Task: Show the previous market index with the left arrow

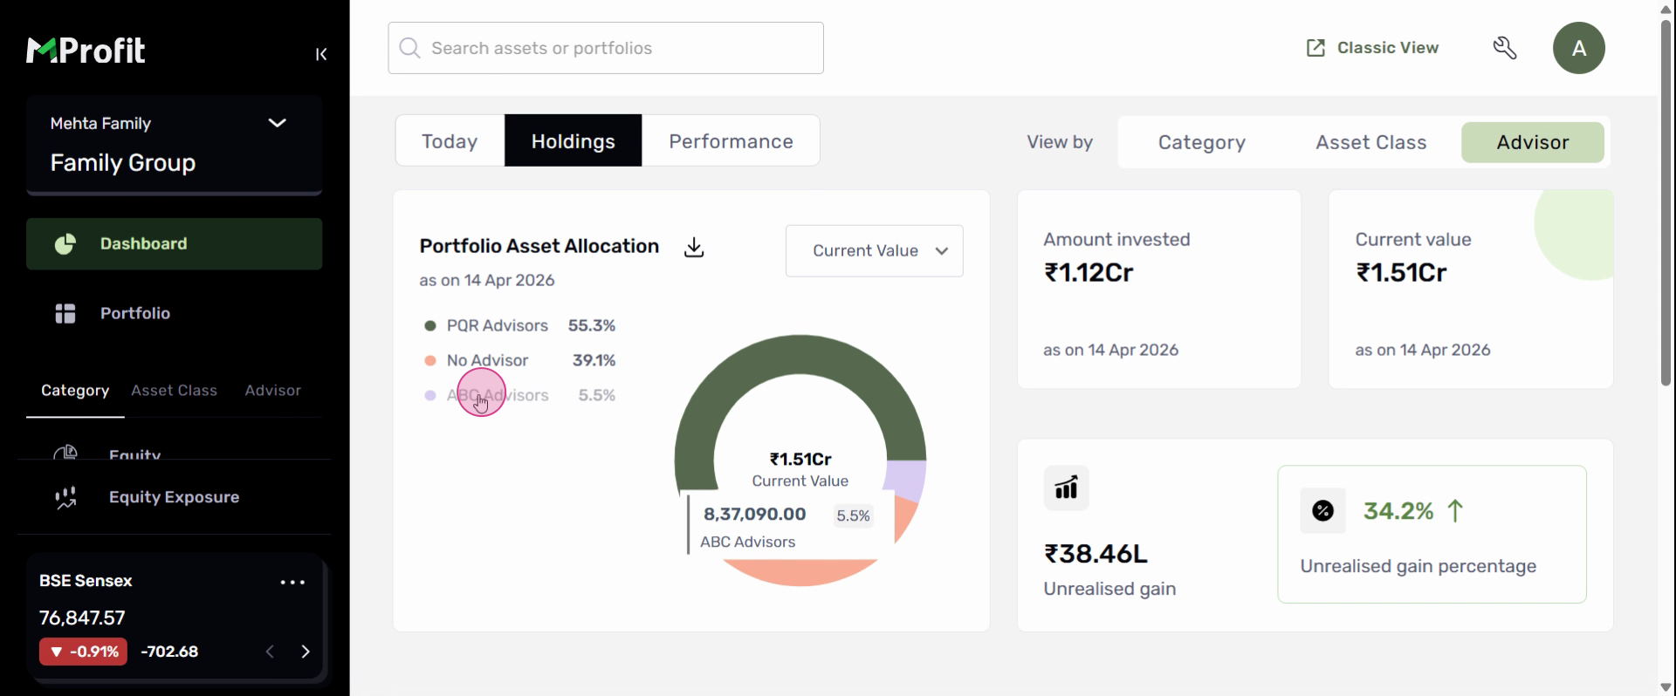Action: [x=271, y=652]
